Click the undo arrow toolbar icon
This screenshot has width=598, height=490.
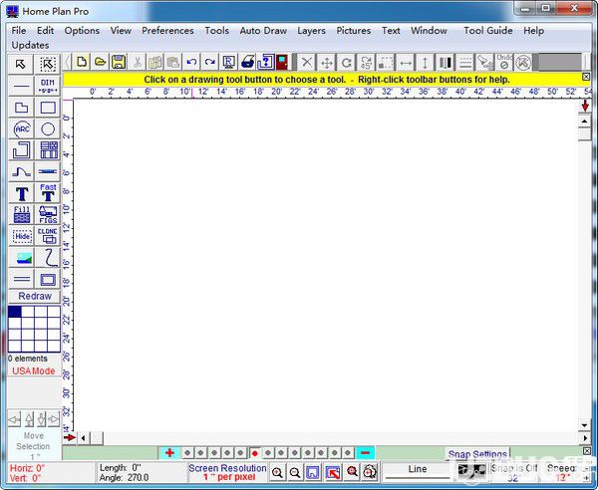[x=191, y=62]
